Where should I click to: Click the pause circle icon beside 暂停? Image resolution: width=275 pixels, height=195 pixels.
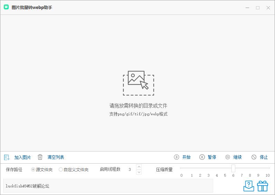[x=202, y=157]
